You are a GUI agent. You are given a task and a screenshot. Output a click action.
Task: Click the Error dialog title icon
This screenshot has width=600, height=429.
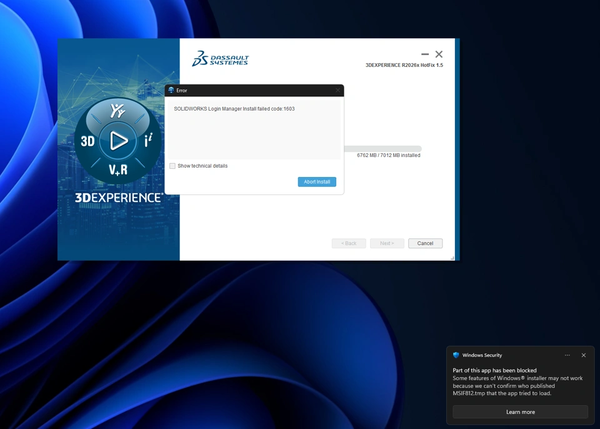coord(171,91)
